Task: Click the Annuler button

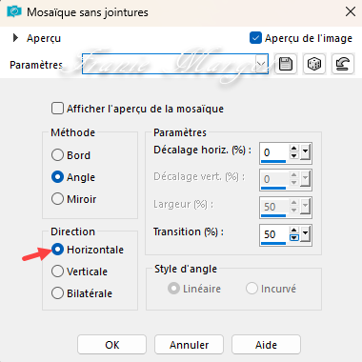Action: tap(189, 345)
